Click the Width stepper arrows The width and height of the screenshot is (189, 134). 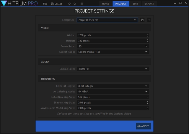tap(147, 35)
